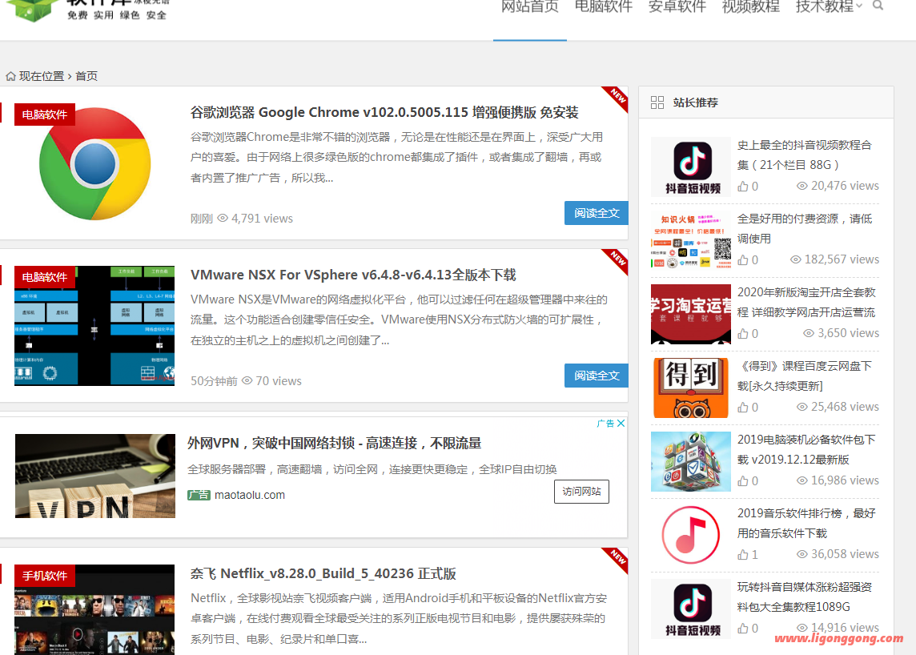Click the 站长推荐 sidebar heading

click(x=695, y=102)
